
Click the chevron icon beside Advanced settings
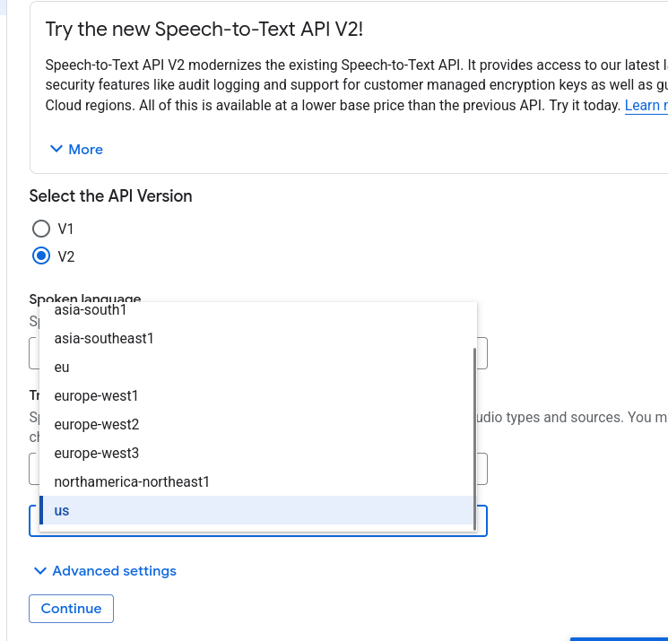coord(39,571)
